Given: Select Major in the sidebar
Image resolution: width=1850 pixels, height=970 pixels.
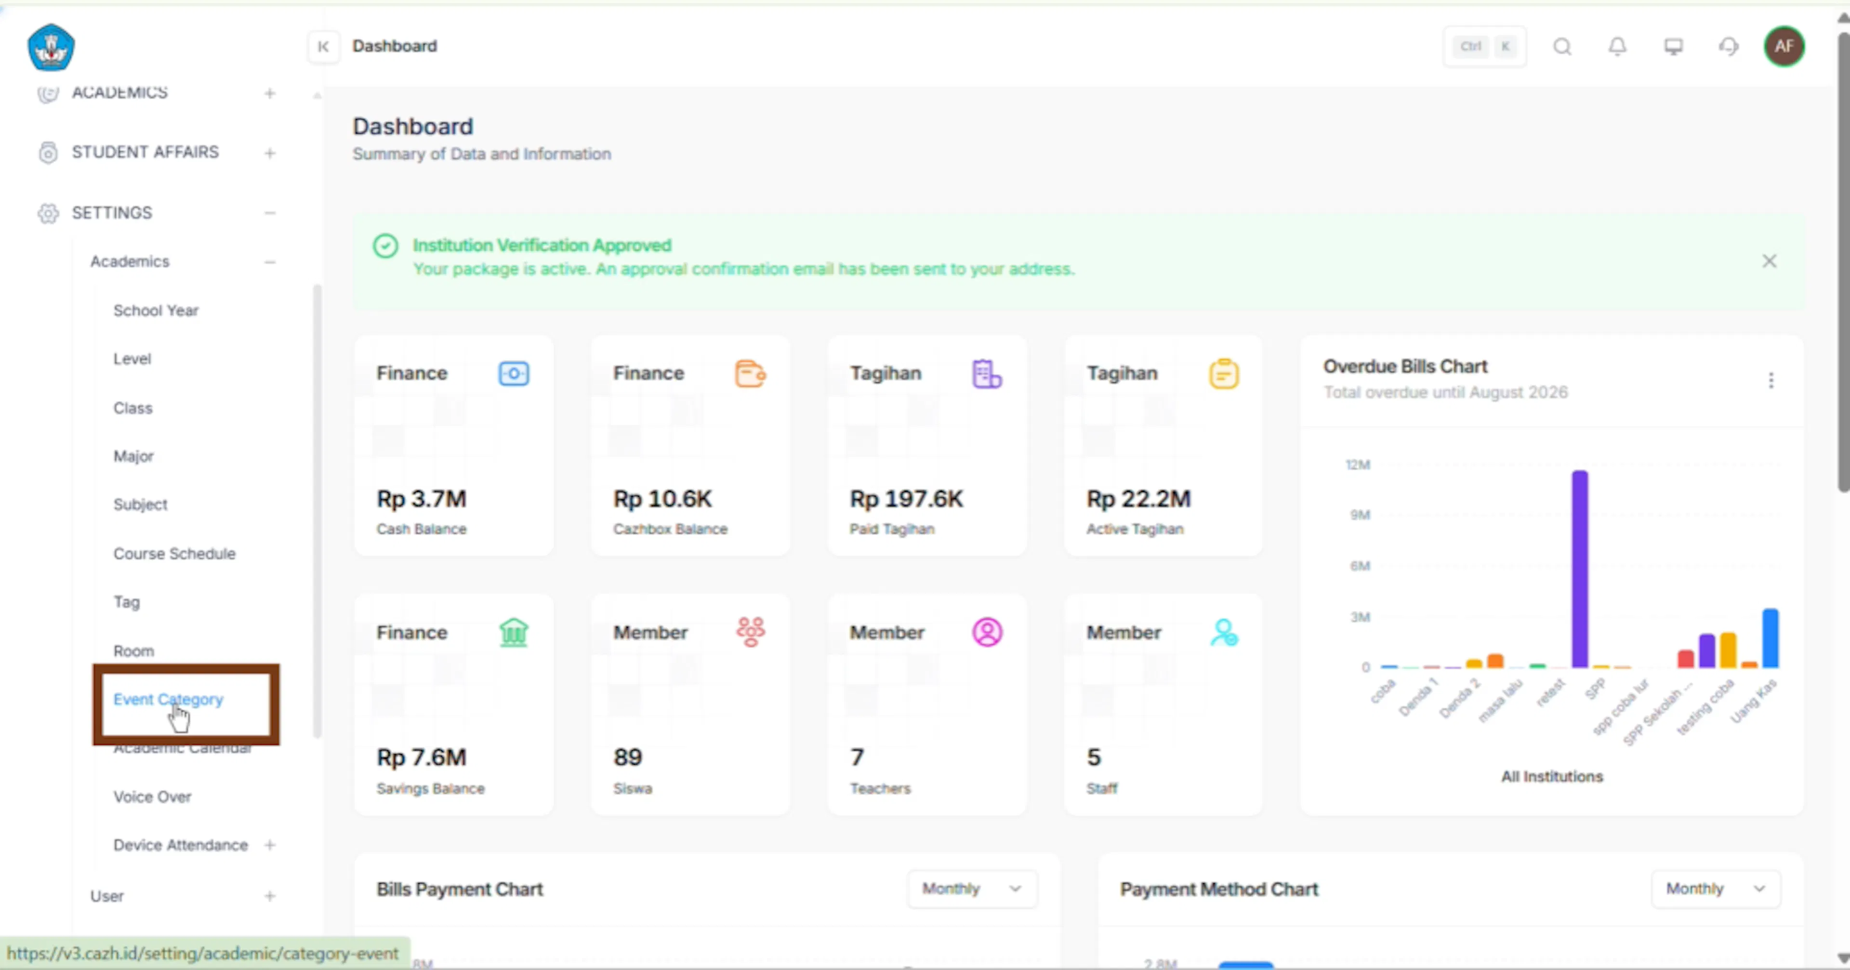Looking at the screenshot, I should pos(133,456).
